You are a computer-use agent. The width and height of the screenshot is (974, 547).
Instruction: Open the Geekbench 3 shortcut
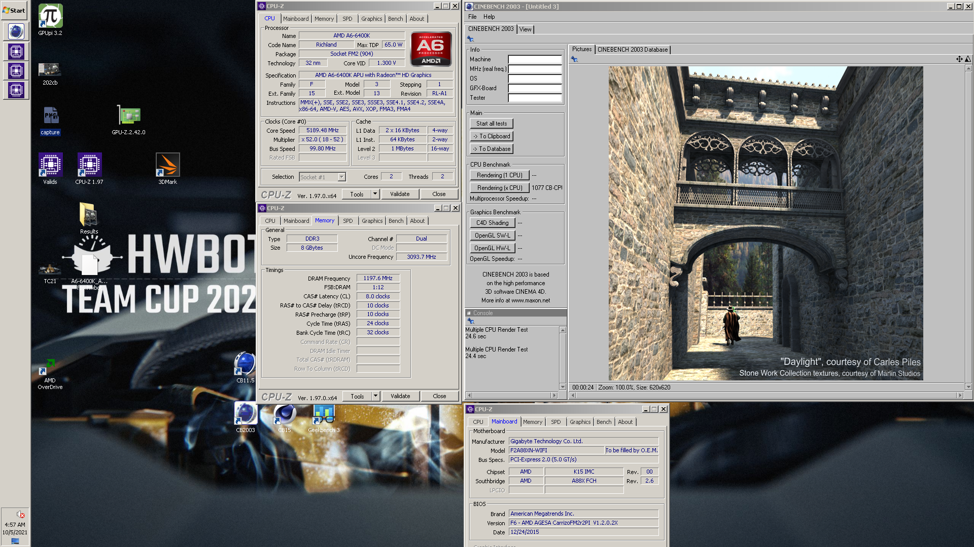(324, 417)
